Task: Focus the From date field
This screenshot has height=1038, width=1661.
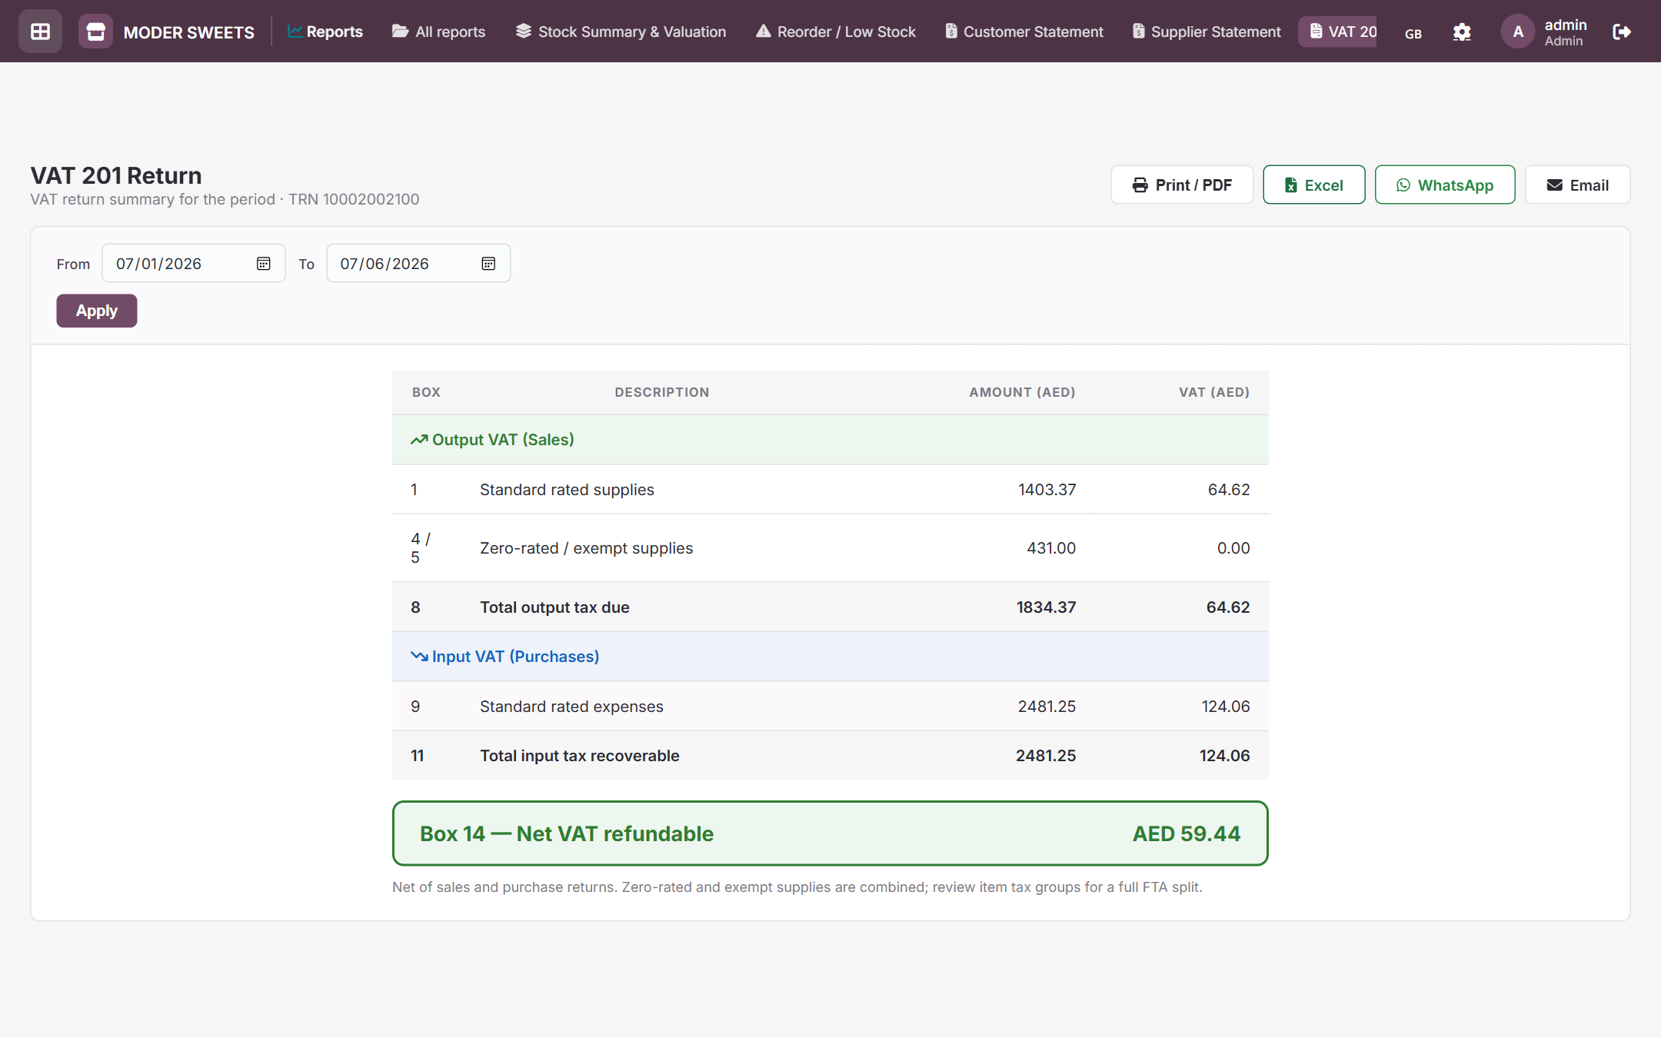Action: click(194, 264)
